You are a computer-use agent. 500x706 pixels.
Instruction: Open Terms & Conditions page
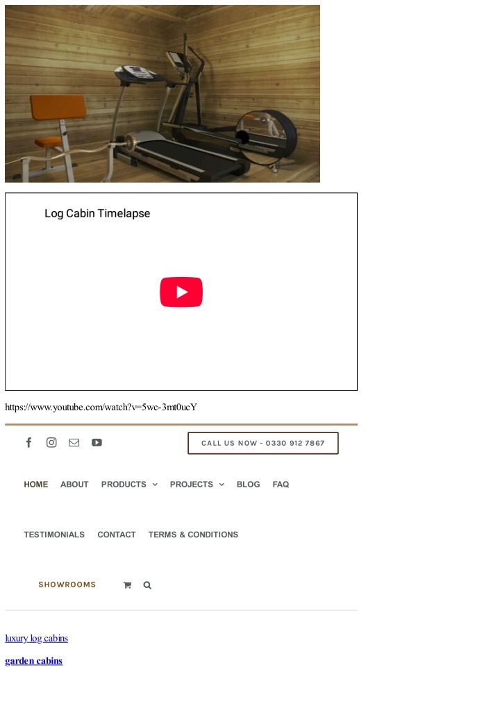click(x=193, y=535)
